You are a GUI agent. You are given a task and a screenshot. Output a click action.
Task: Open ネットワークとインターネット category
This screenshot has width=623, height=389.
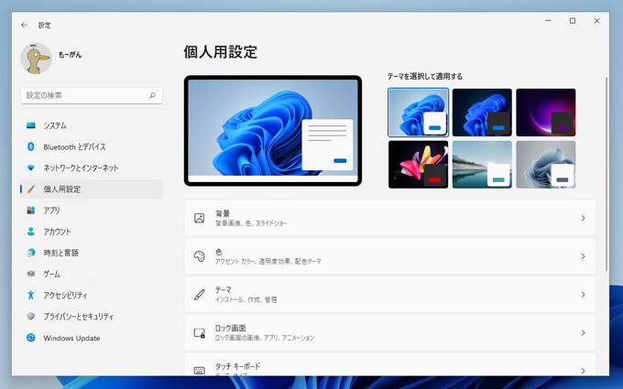tap(92, 167)
